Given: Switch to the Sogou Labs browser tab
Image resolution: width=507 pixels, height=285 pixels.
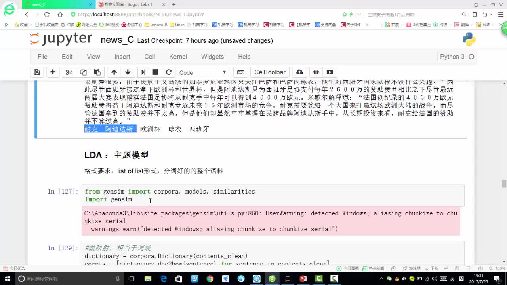Looking at the screenshot, I should click(131, 4).
